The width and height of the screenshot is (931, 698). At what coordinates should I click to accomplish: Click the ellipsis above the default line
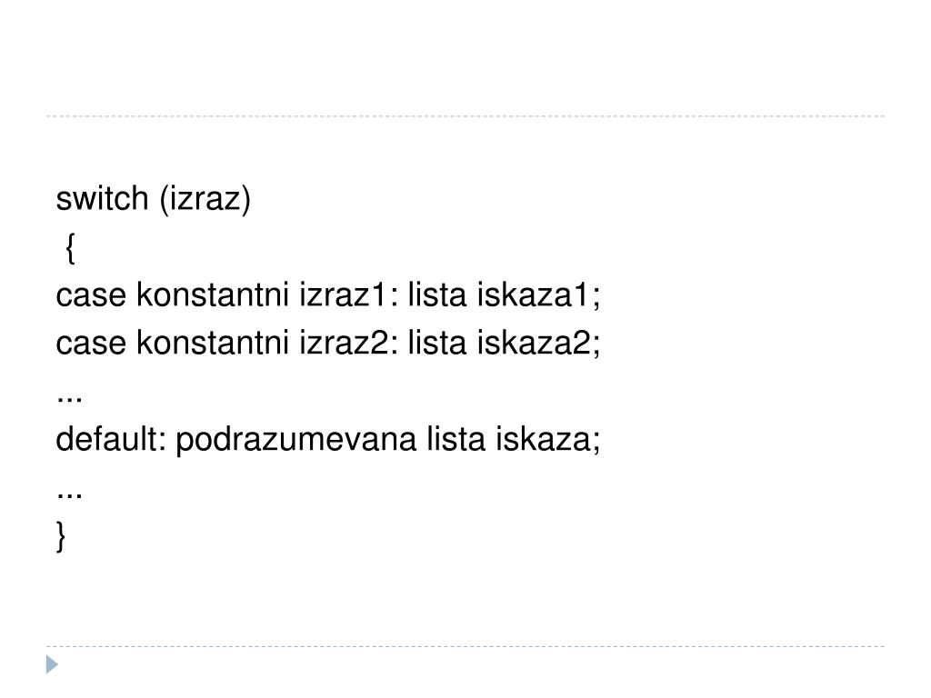69,400
